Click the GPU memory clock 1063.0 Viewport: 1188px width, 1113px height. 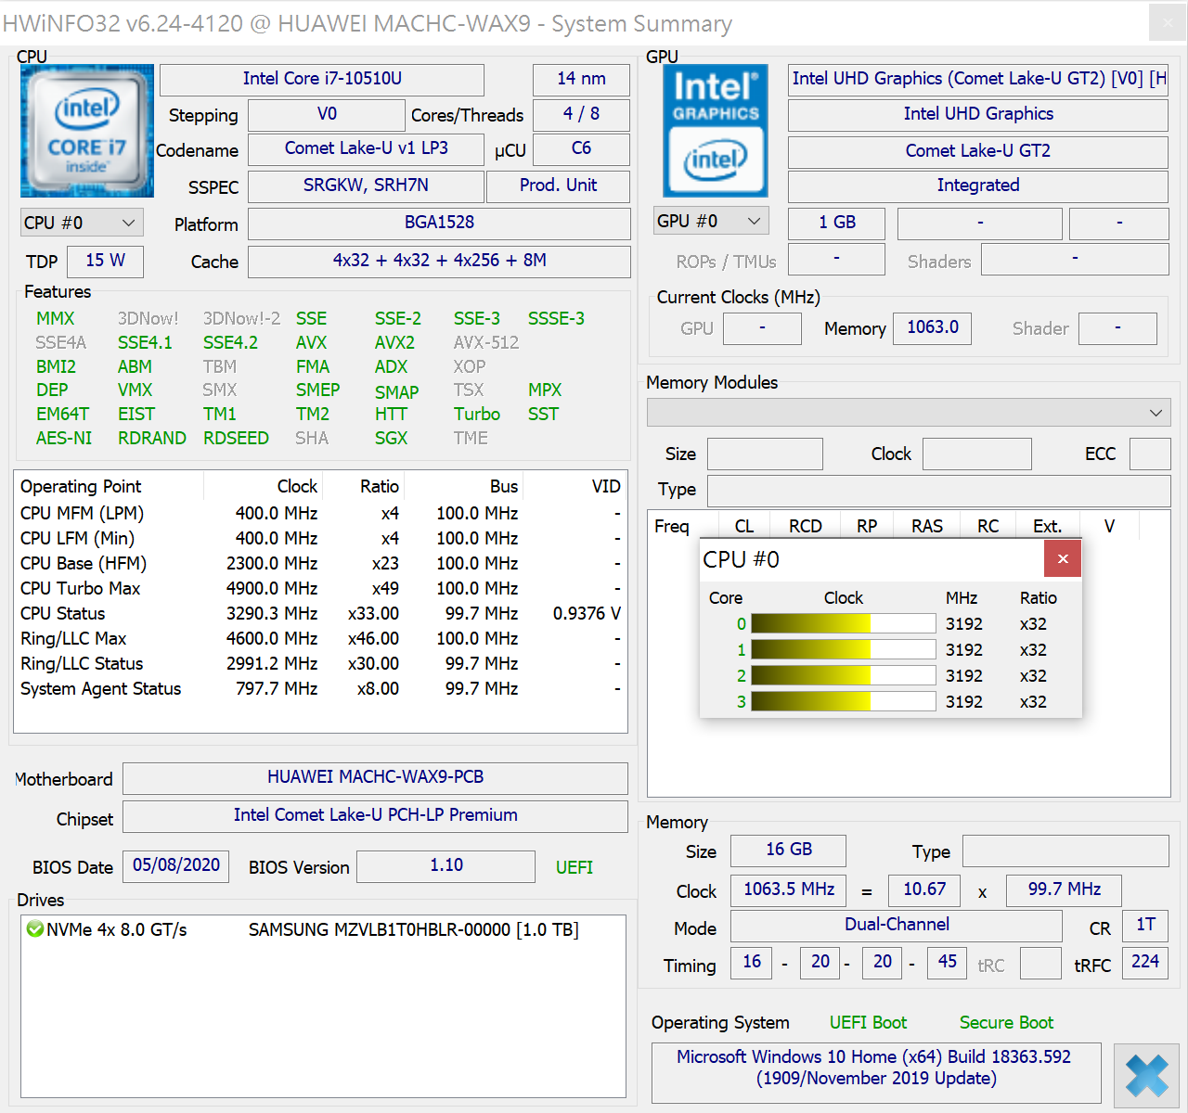tap(932, 328)
